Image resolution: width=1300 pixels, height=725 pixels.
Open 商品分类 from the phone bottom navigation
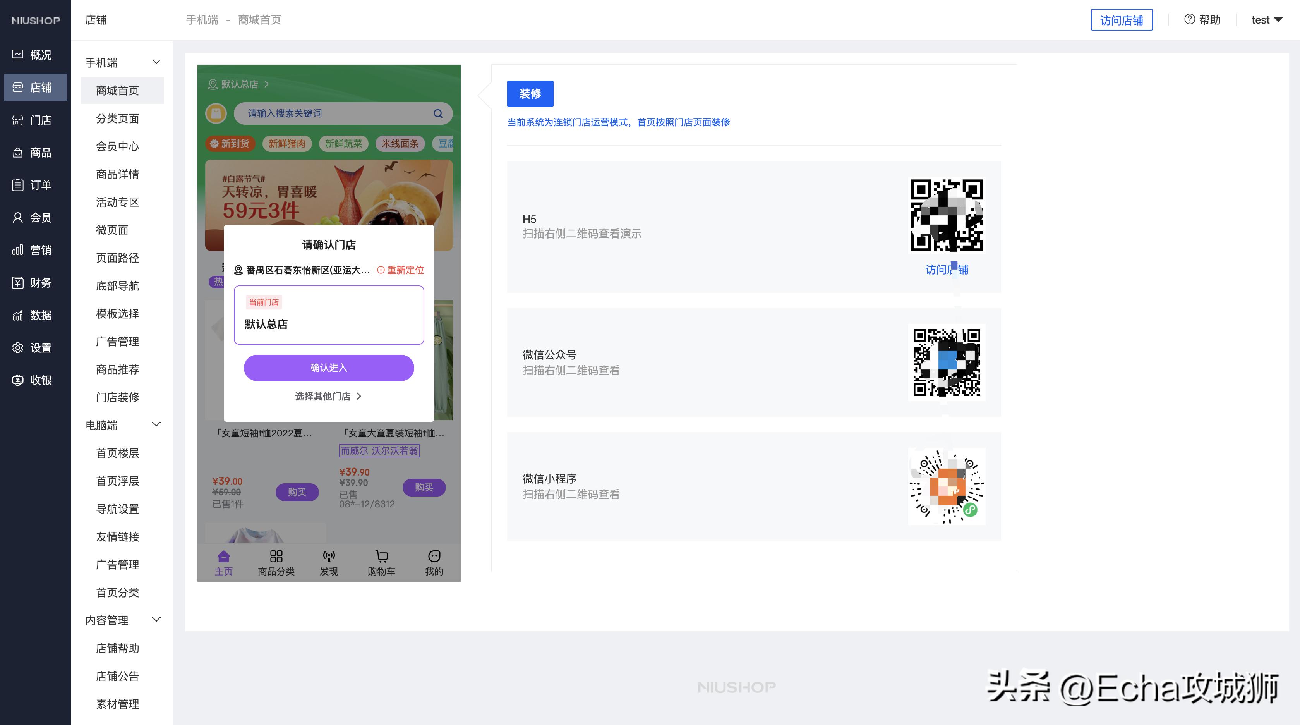(x=276, y=562)
